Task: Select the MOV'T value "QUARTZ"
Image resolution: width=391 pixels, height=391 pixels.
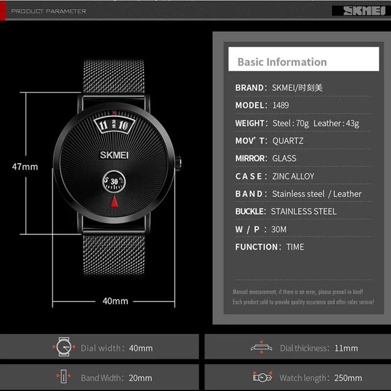Action: click(288, 141)
